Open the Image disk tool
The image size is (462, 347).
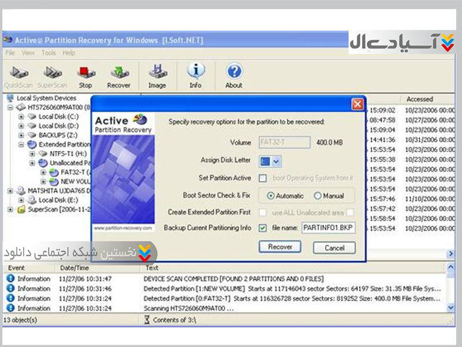[157, 73]
